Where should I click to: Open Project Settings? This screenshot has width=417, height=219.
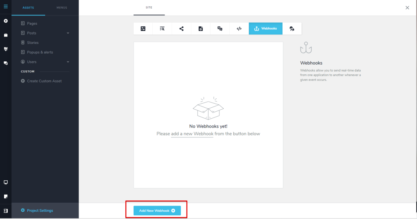(40, 210)
